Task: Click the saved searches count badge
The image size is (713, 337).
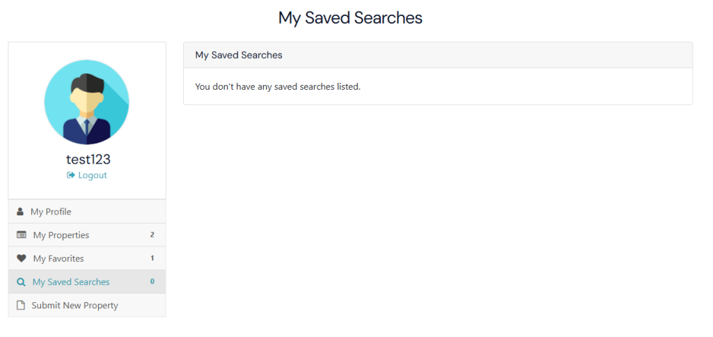Action: 152,282
